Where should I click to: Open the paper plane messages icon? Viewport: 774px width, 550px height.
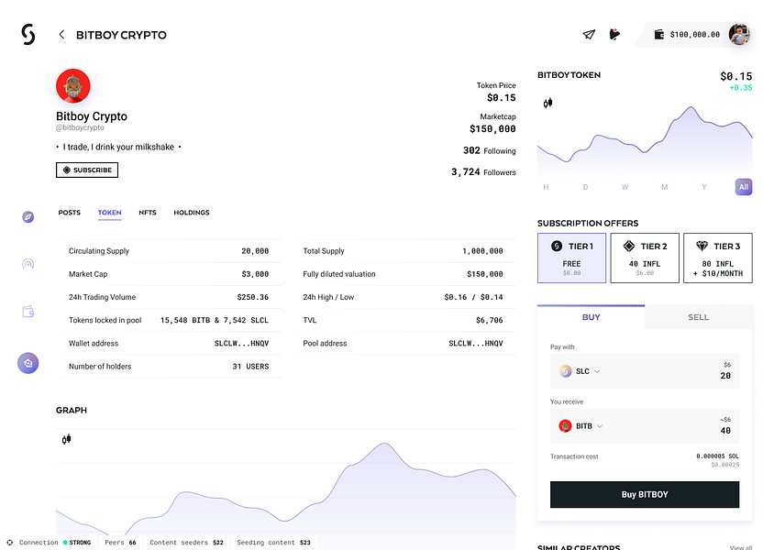click(589, 35)
